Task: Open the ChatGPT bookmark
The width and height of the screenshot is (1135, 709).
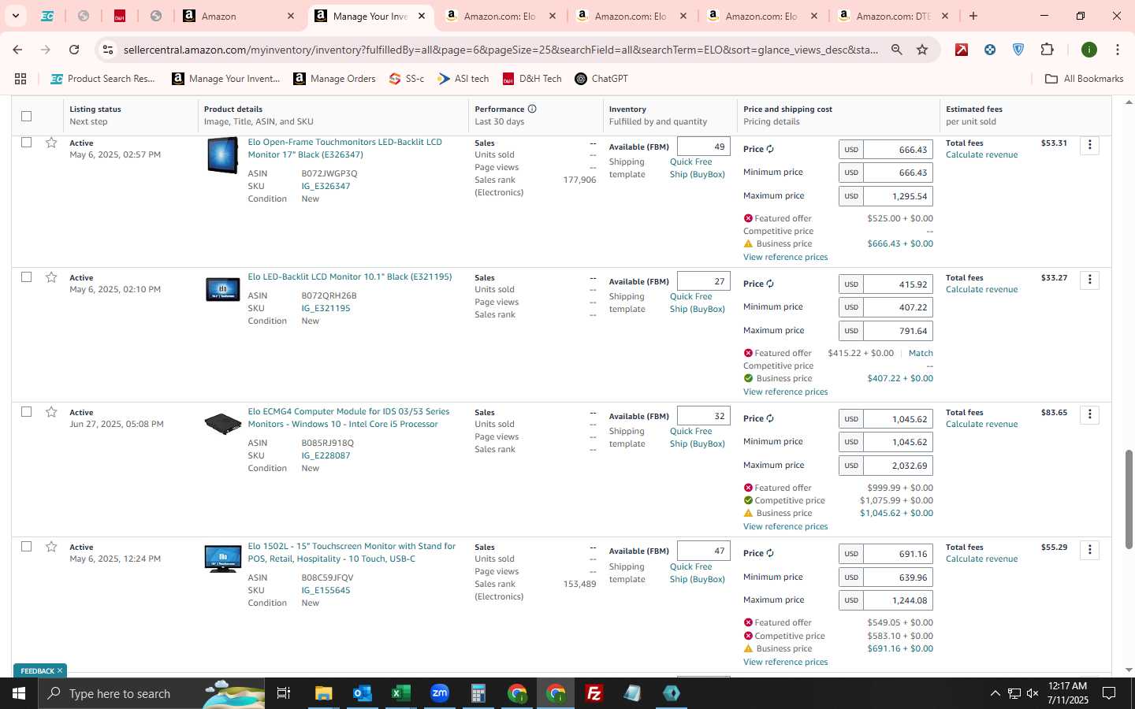Action: pyautogui.click(x=601, y=79)
